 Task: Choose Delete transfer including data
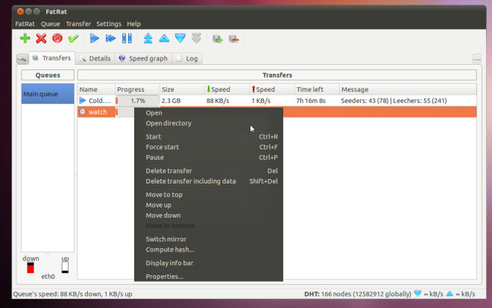point(209,181)
